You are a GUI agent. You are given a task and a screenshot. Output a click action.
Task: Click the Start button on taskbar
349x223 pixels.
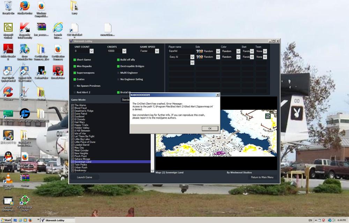point(6,220)
